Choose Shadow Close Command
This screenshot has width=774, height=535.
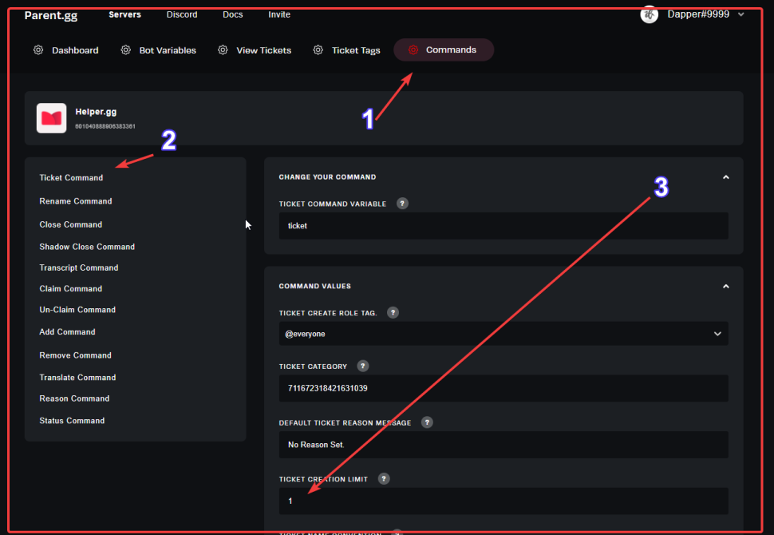pyautogui.click(x=87, y=247)
